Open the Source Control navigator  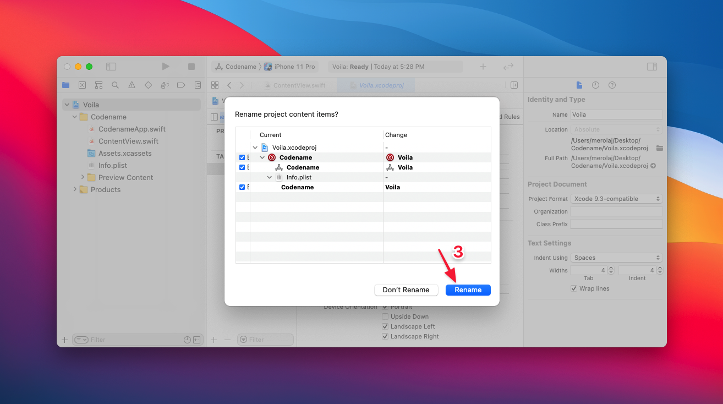82,85
